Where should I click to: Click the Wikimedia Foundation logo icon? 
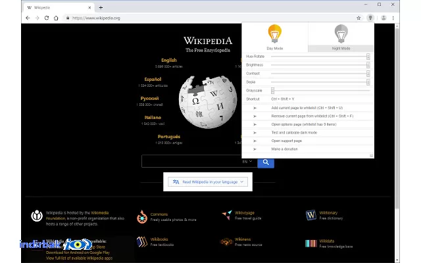point(37,216)
